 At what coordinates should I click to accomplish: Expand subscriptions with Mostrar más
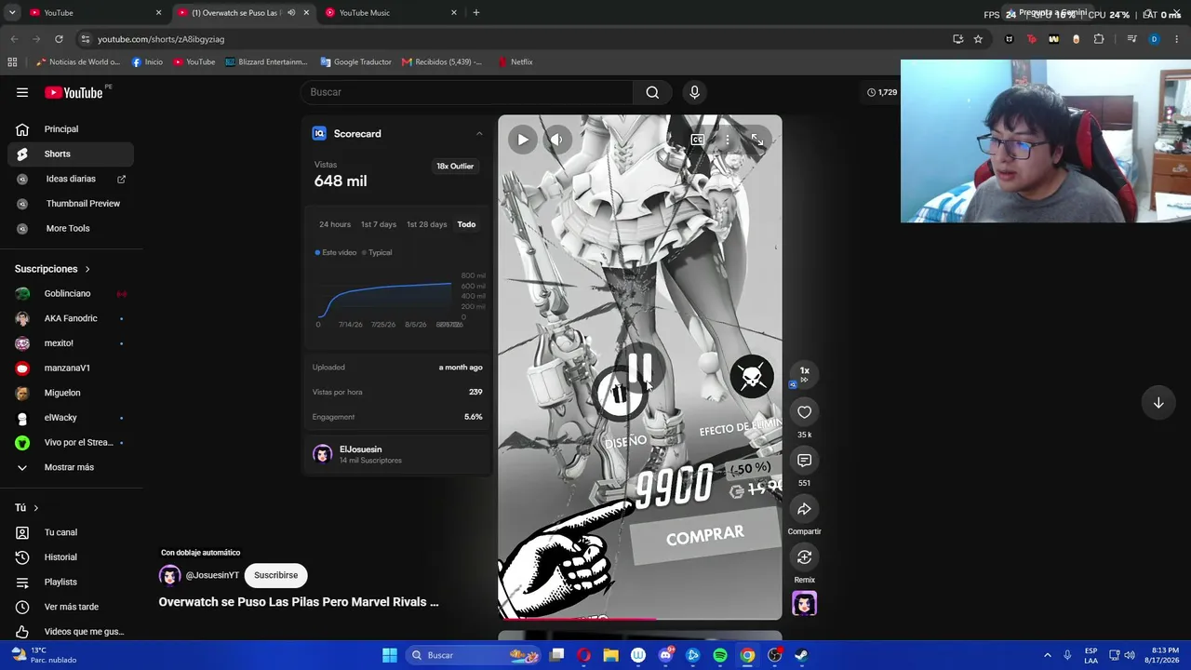pos(72,467)
